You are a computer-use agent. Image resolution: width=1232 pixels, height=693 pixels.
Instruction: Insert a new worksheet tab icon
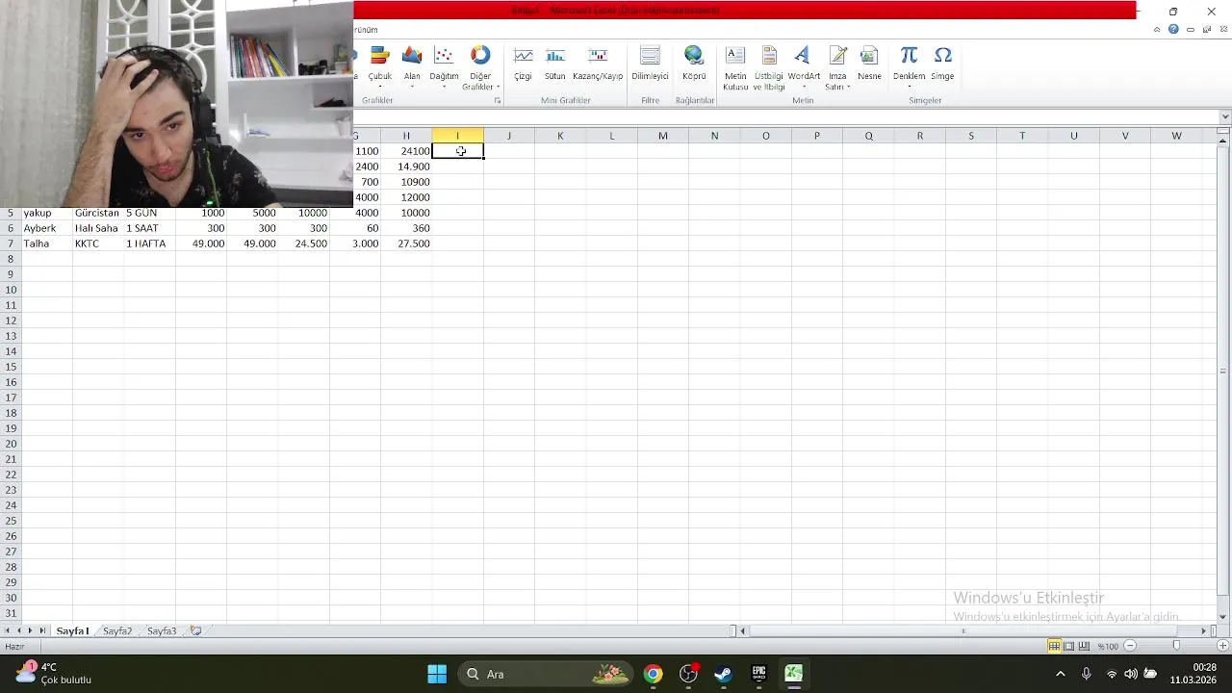pos(195,631)
